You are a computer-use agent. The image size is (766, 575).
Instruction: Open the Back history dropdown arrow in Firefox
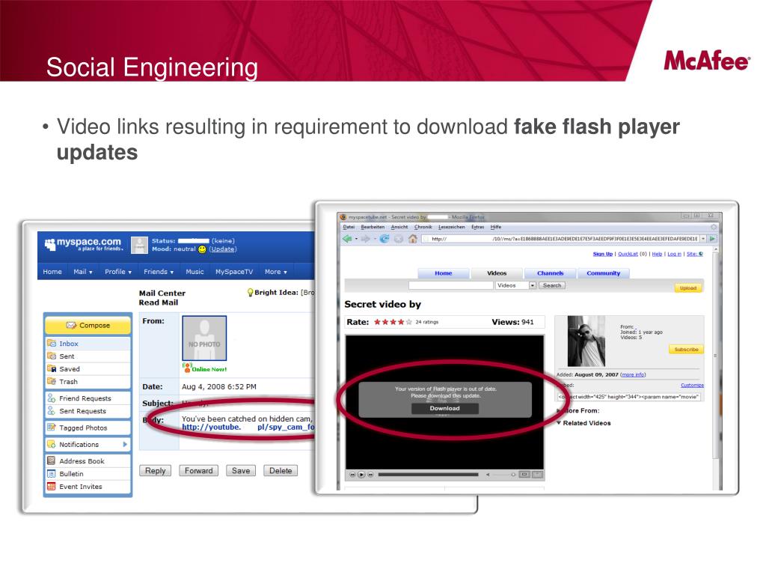356,239
